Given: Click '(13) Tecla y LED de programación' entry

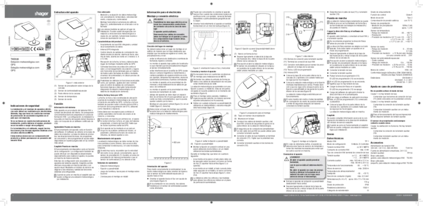Looking at the screenshot, I should (x=297, y=69).
